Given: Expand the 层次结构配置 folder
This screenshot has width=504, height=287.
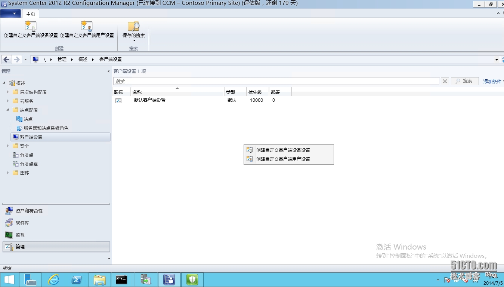Looking at the screenshot, I should 8,92.
